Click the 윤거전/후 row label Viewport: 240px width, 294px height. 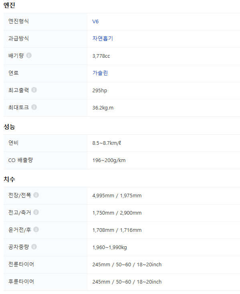click(x=20, y=230)
